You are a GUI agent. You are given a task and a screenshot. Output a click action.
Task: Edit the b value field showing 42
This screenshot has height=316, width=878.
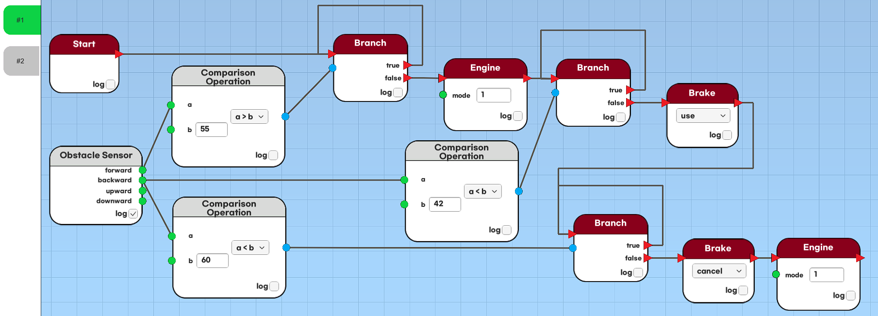tap(445, 204)
